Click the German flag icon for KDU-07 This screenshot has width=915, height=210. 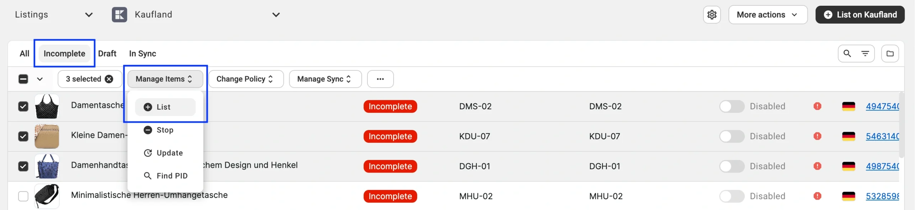coord(849,136)
